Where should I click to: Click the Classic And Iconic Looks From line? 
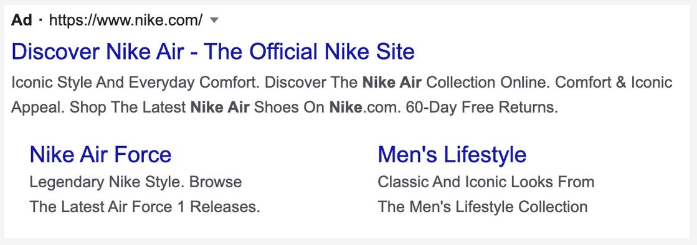coord(486,182)
